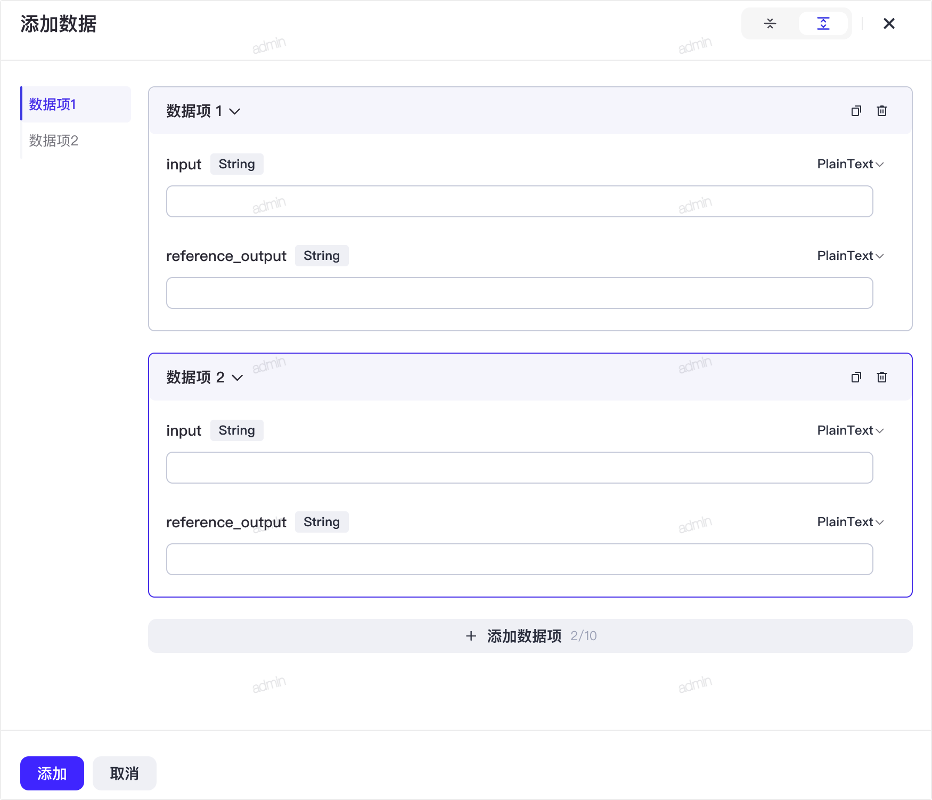The image size is (932, 800).
Task: Copy 数据项 2 with duplicate icon
Action: [856, 377]
